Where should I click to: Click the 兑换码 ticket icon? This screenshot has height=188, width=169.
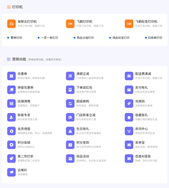(x=129, y=103)
